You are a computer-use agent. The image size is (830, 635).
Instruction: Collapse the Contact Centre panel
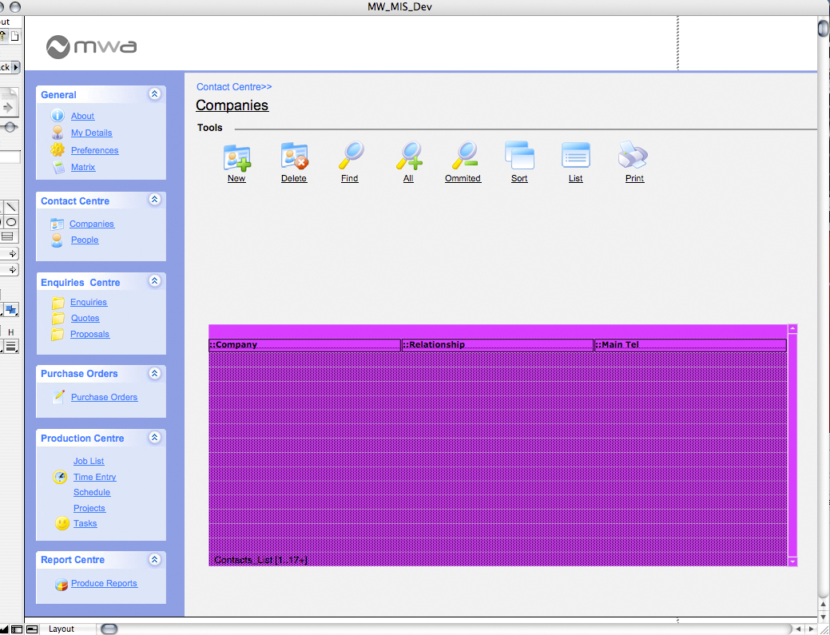[155, 200]
